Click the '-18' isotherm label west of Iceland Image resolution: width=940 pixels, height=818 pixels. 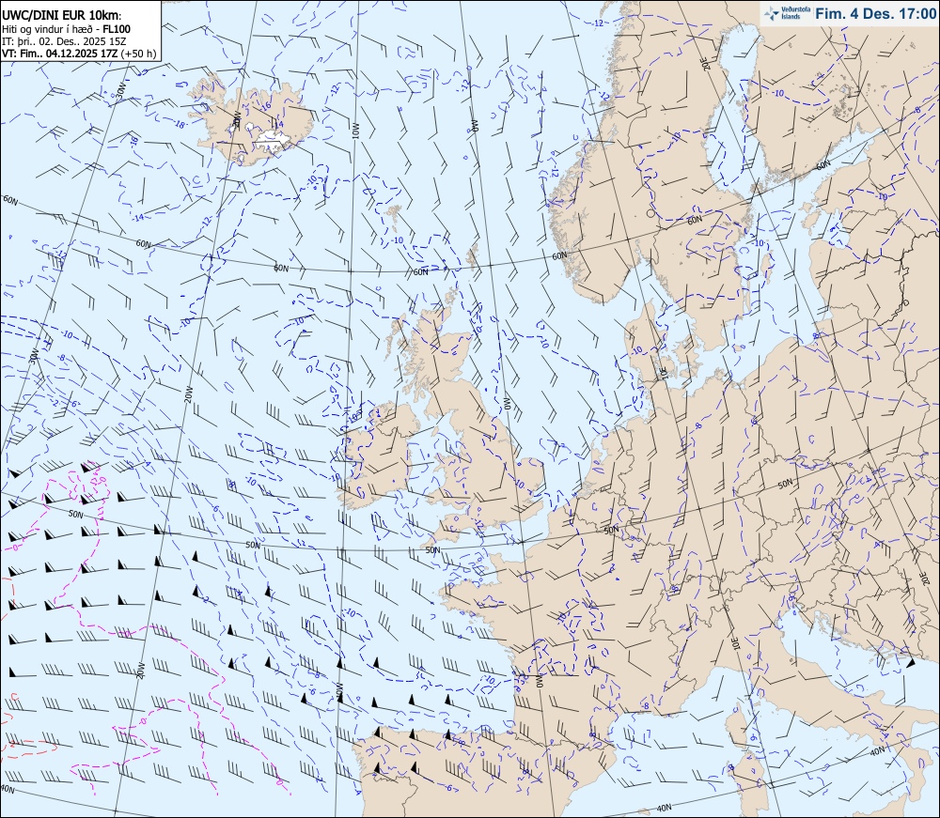179,125
